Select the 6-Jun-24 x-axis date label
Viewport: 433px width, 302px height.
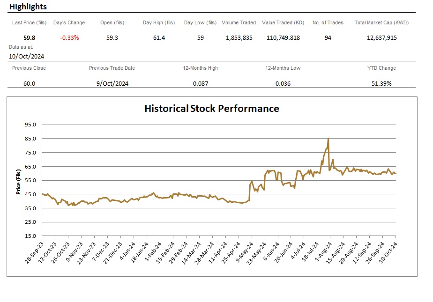pyautogui.click(x=271, y=251)
